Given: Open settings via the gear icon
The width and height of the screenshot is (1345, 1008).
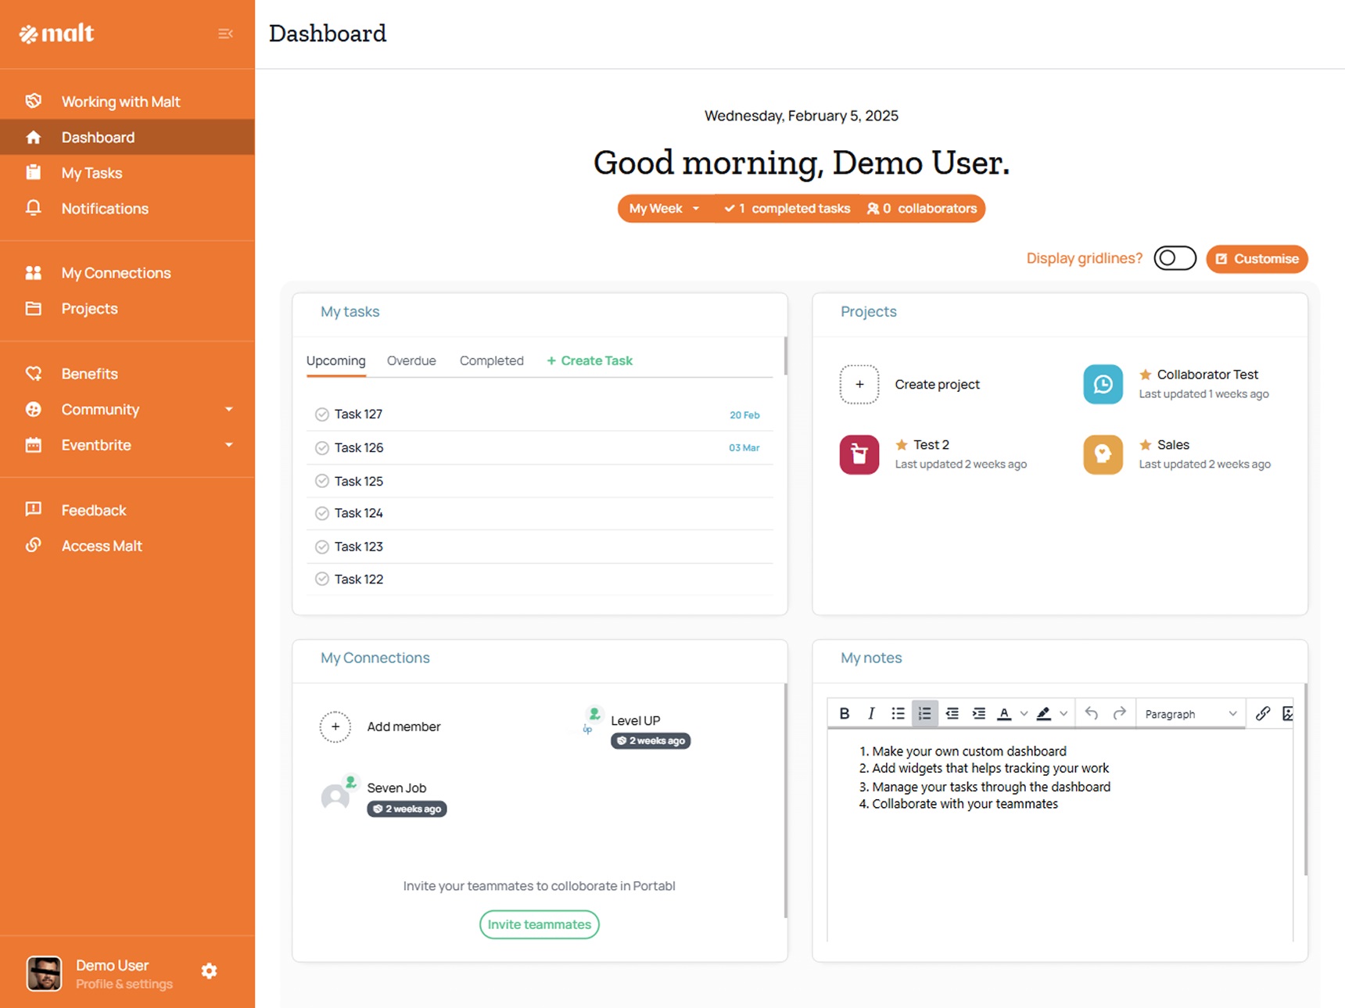Looking at the screenshot, I should tap(209, 971).
